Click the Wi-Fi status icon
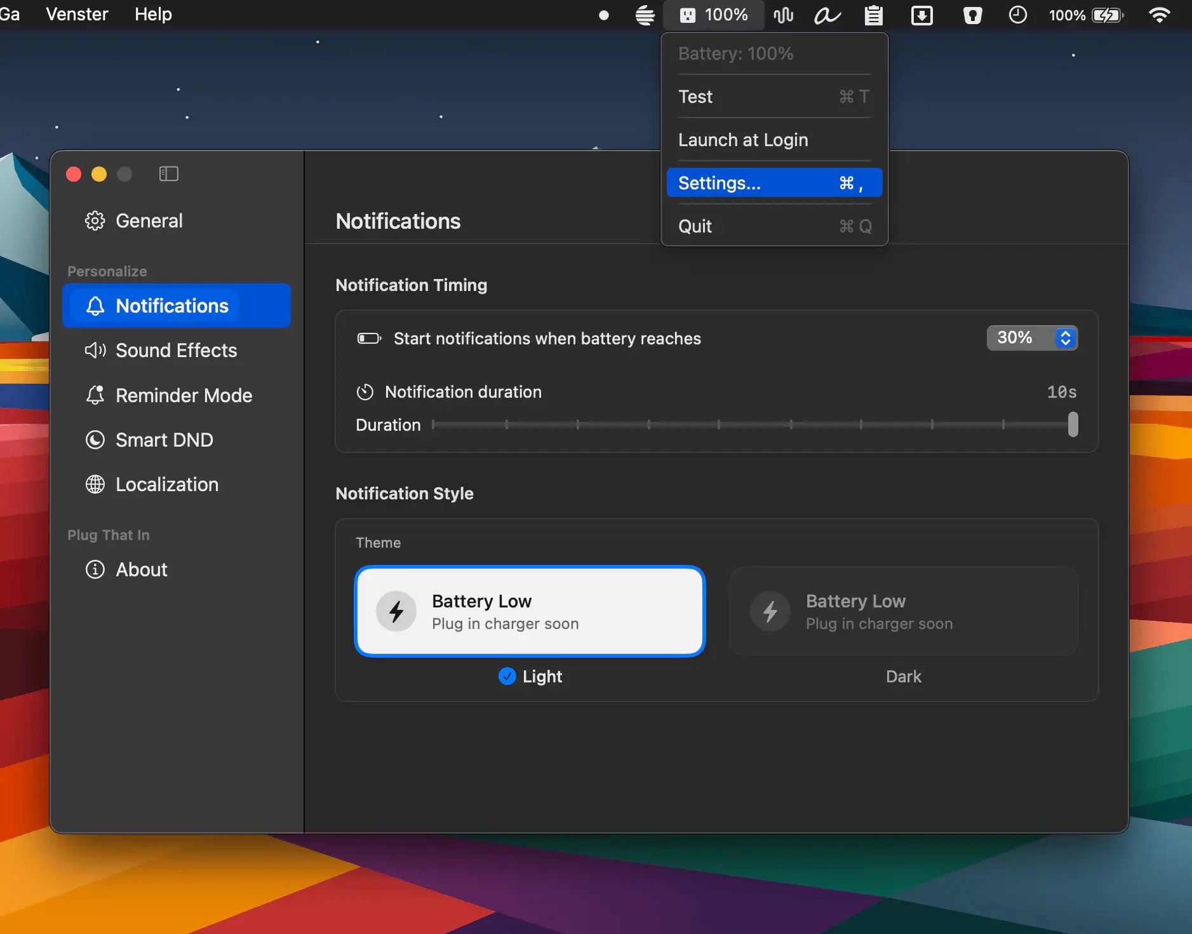The image size is (1192, 934). (1159, 15)
